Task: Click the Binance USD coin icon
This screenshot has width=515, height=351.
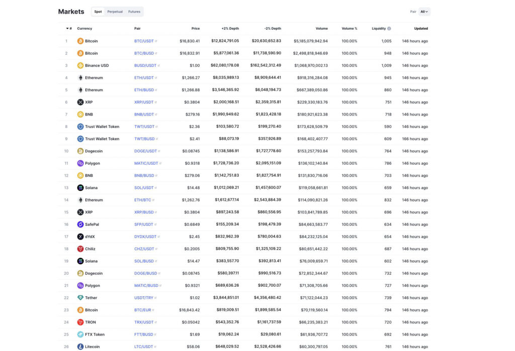Action: [x=80, y=65]
